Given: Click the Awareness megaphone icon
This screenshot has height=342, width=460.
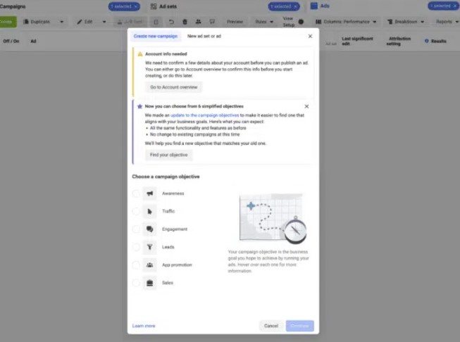Looking at the screenshot, I should [149, 194].
